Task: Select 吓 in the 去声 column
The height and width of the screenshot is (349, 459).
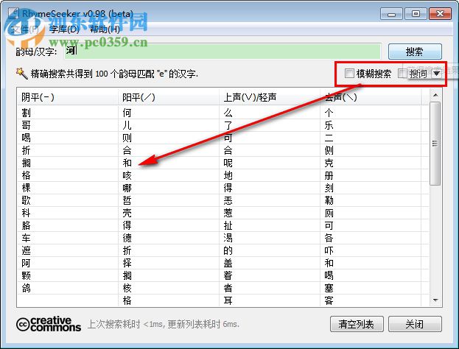Action: tap(329, 250)
